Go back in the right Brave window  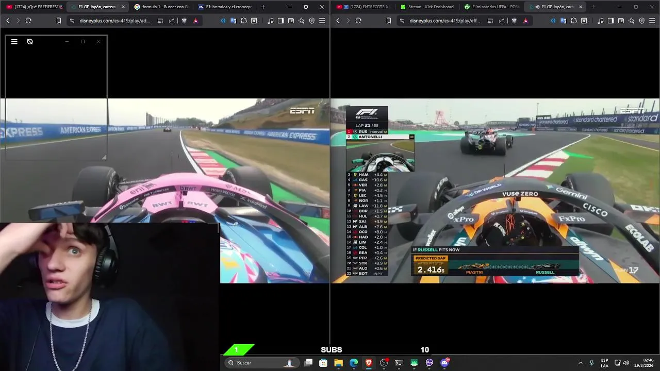338,21
